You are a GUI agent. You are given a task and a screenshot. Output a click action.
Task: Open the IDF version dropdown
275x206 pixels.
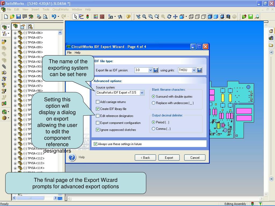[150, 70]
